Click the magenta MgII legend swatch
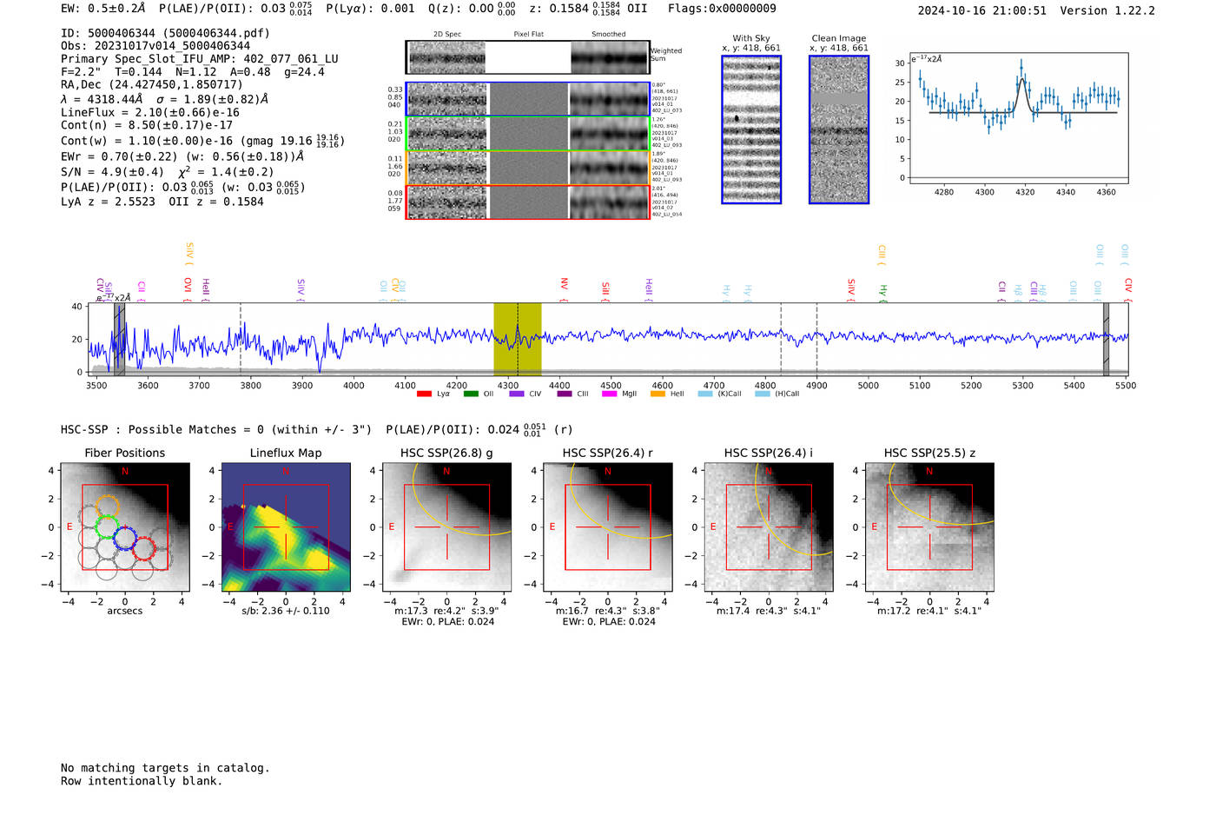Screen dimensions: 1216x828 pyautogui.click(x=609, y=394)
